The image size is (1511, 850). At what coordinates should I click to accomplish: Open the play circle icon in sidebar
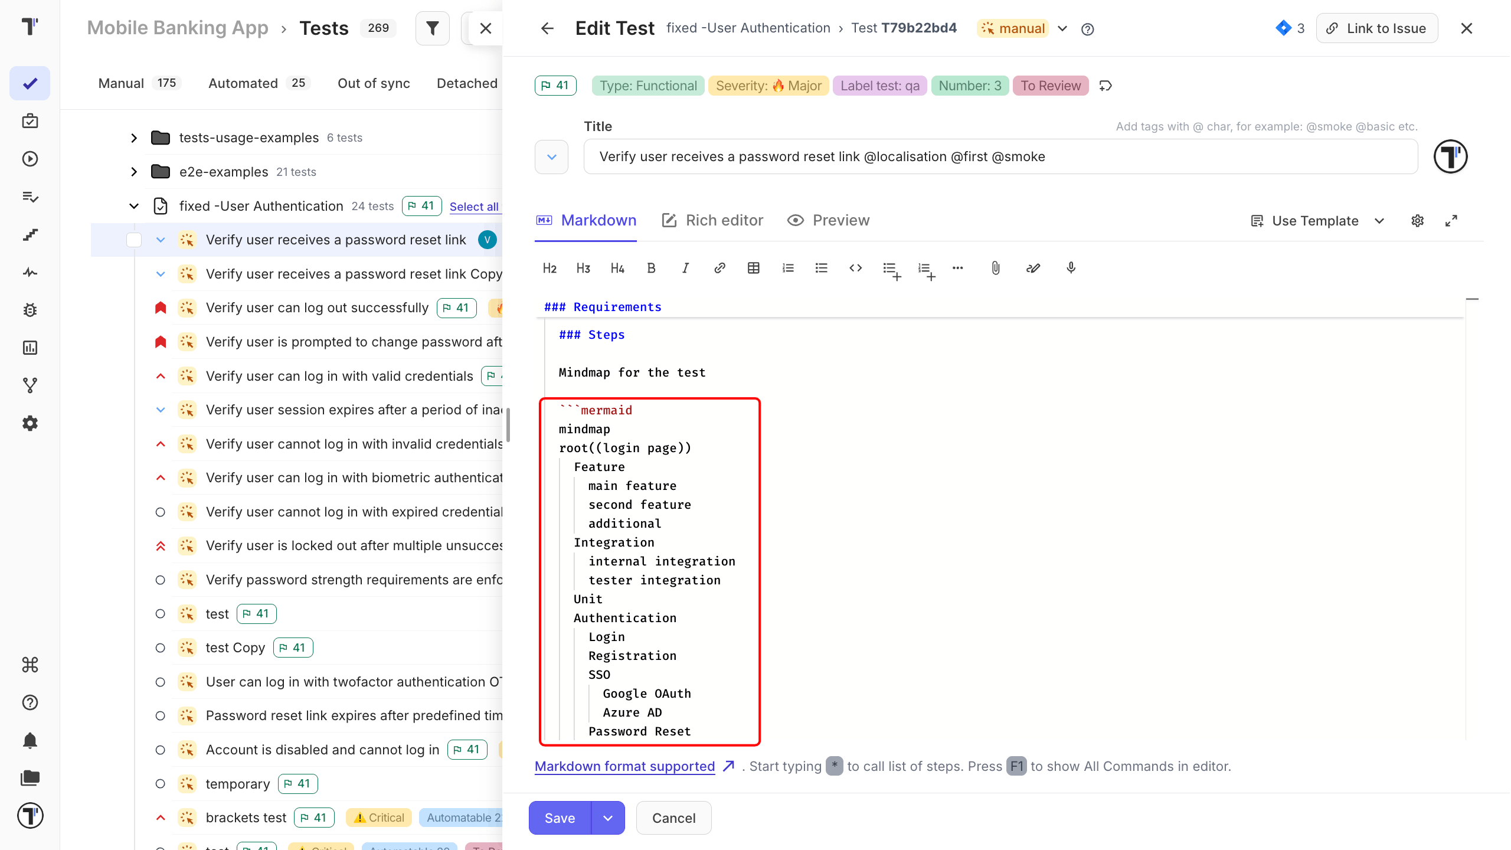pos(30,159)
